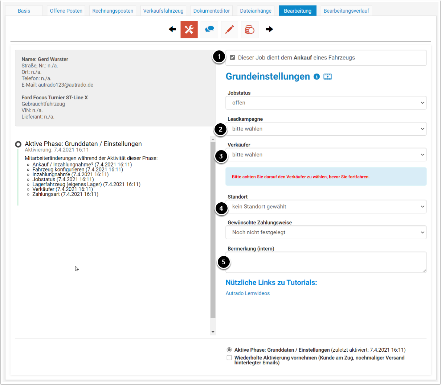Viewport: 441px width, 385px height.
Task: Open the coins payment icon
Action: (250, 29)
